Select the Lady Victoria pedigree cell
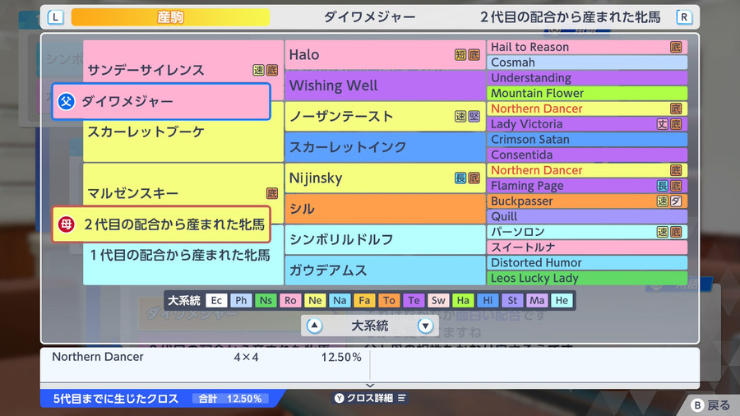This screenshot has width=740, height=416. click(587, 124)
